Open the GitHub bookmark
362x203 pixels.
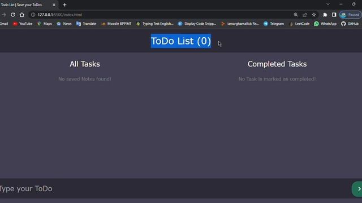350,24
